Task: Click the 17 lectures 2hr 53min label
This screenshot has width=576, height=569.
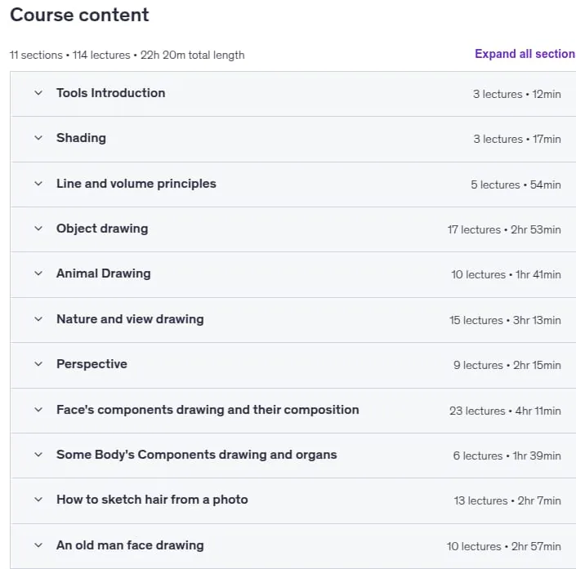Action: (x=504, y=229)
